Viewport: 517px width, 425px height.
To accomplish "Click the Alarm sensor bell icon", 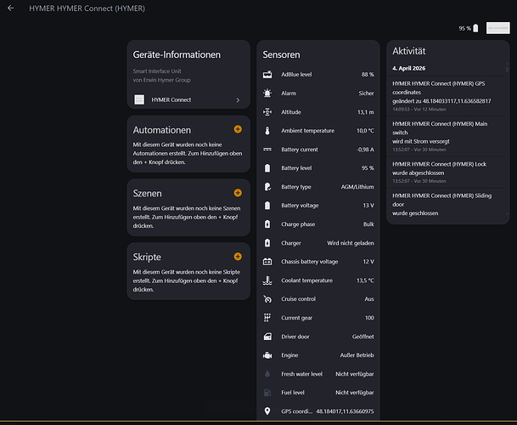I will click(x=267, y=93).
